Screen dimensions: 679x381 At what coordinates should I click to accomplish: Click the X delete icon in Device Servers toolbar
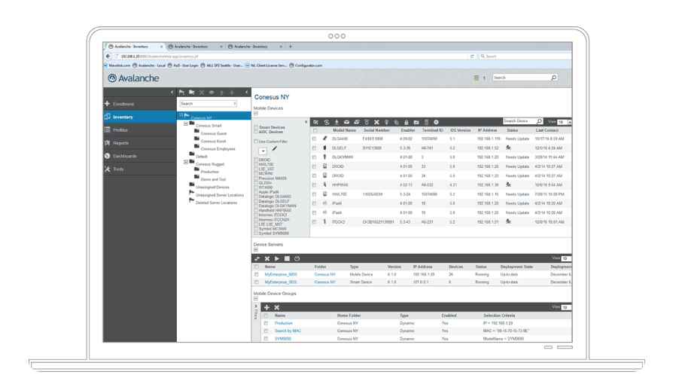pyautogui.click(x=267, y=258)
